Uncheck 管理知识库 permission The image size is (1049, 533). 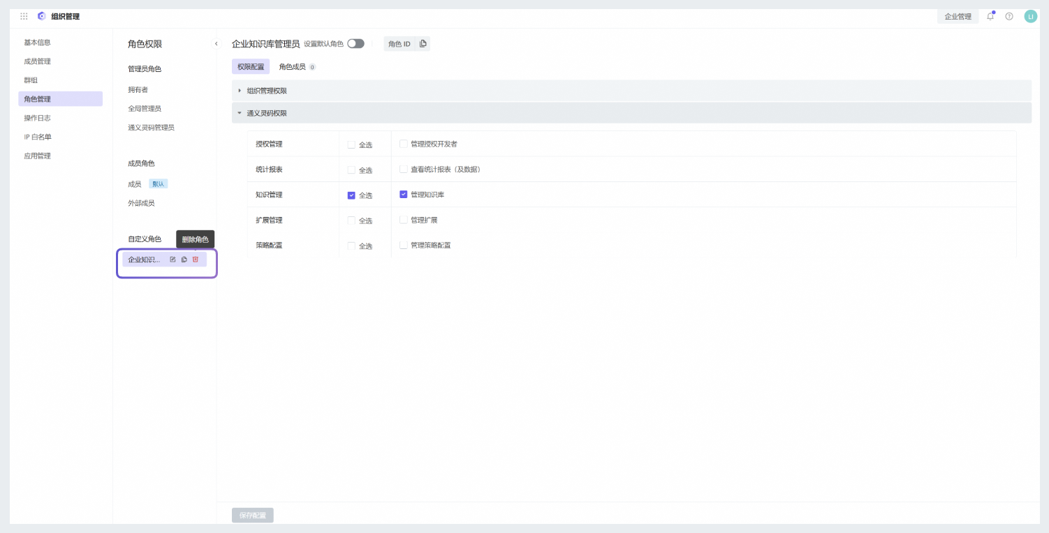click(404, 194)
